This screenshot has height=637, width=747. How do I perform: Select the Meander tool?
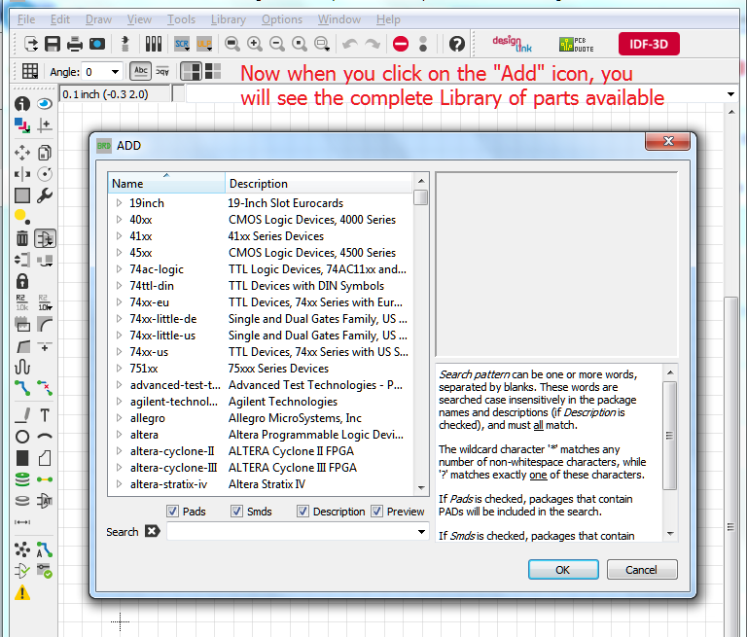(x=22, y=368)
